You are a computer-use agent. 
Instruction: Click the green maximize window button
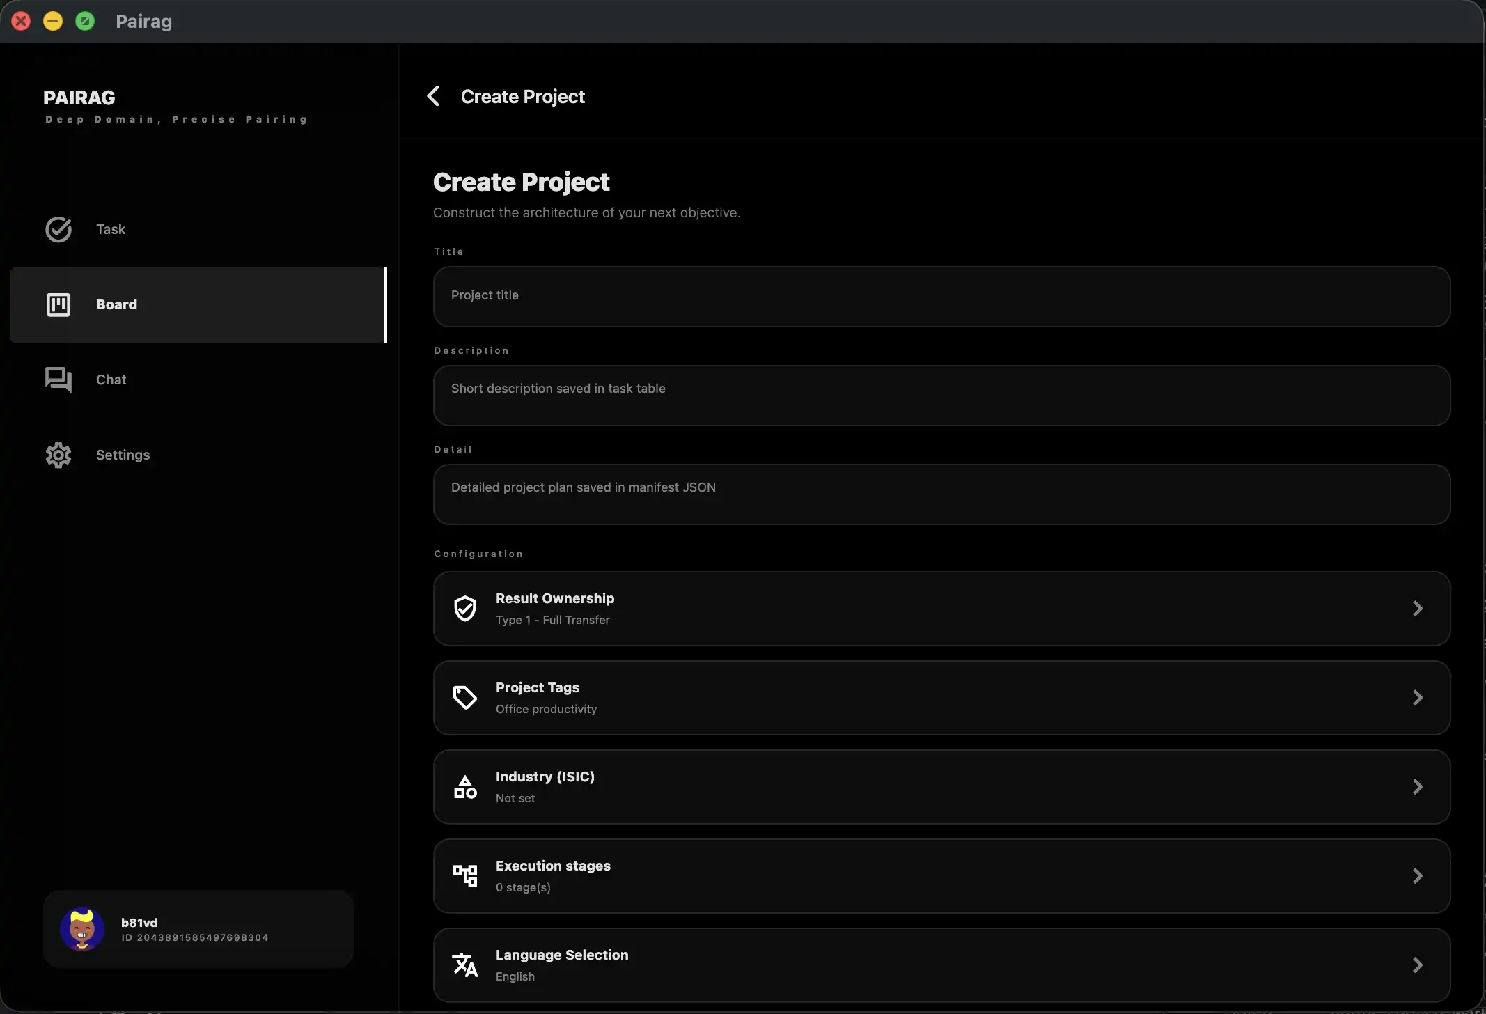coord(85,21)
